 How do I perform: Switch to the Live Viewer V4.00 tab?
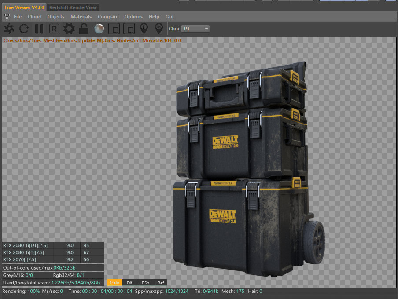click(x=24, y=7)
